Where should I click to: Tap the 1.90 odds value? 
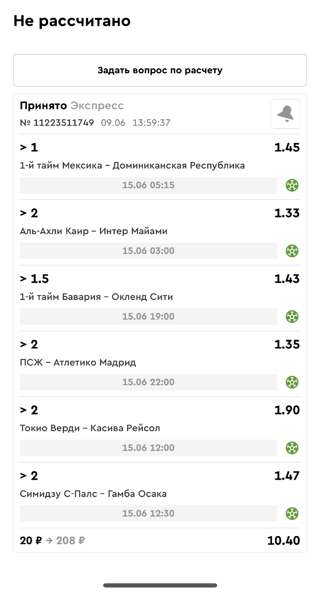pyautogui.click(x=287, y=410)
